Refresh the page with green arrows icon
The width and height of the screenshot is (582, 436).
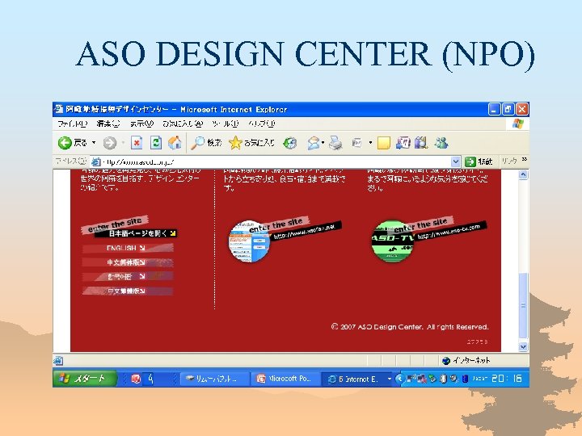tap(156, 143)
